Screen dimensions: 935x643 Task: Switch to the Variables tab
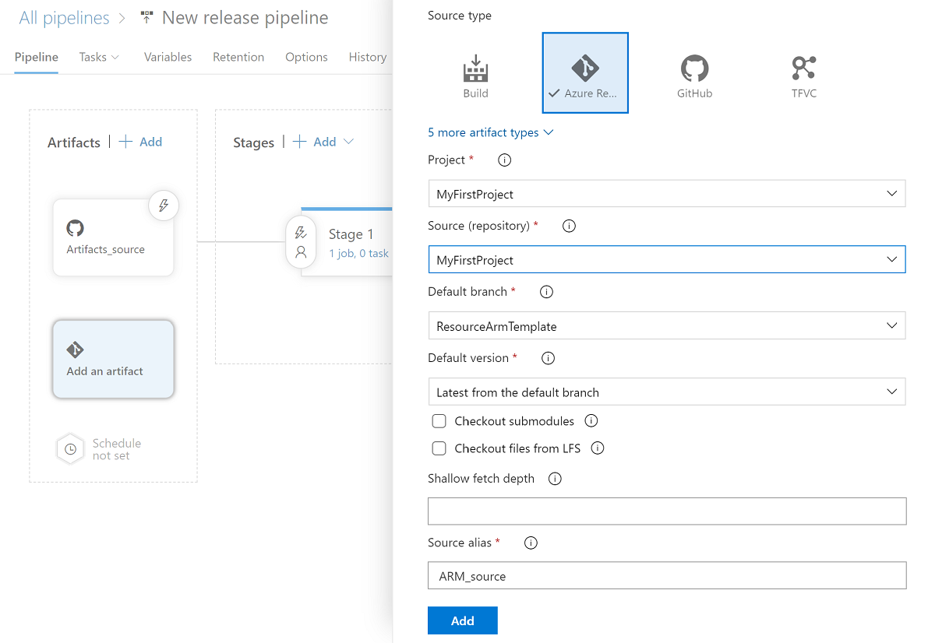tap(168, 57)
